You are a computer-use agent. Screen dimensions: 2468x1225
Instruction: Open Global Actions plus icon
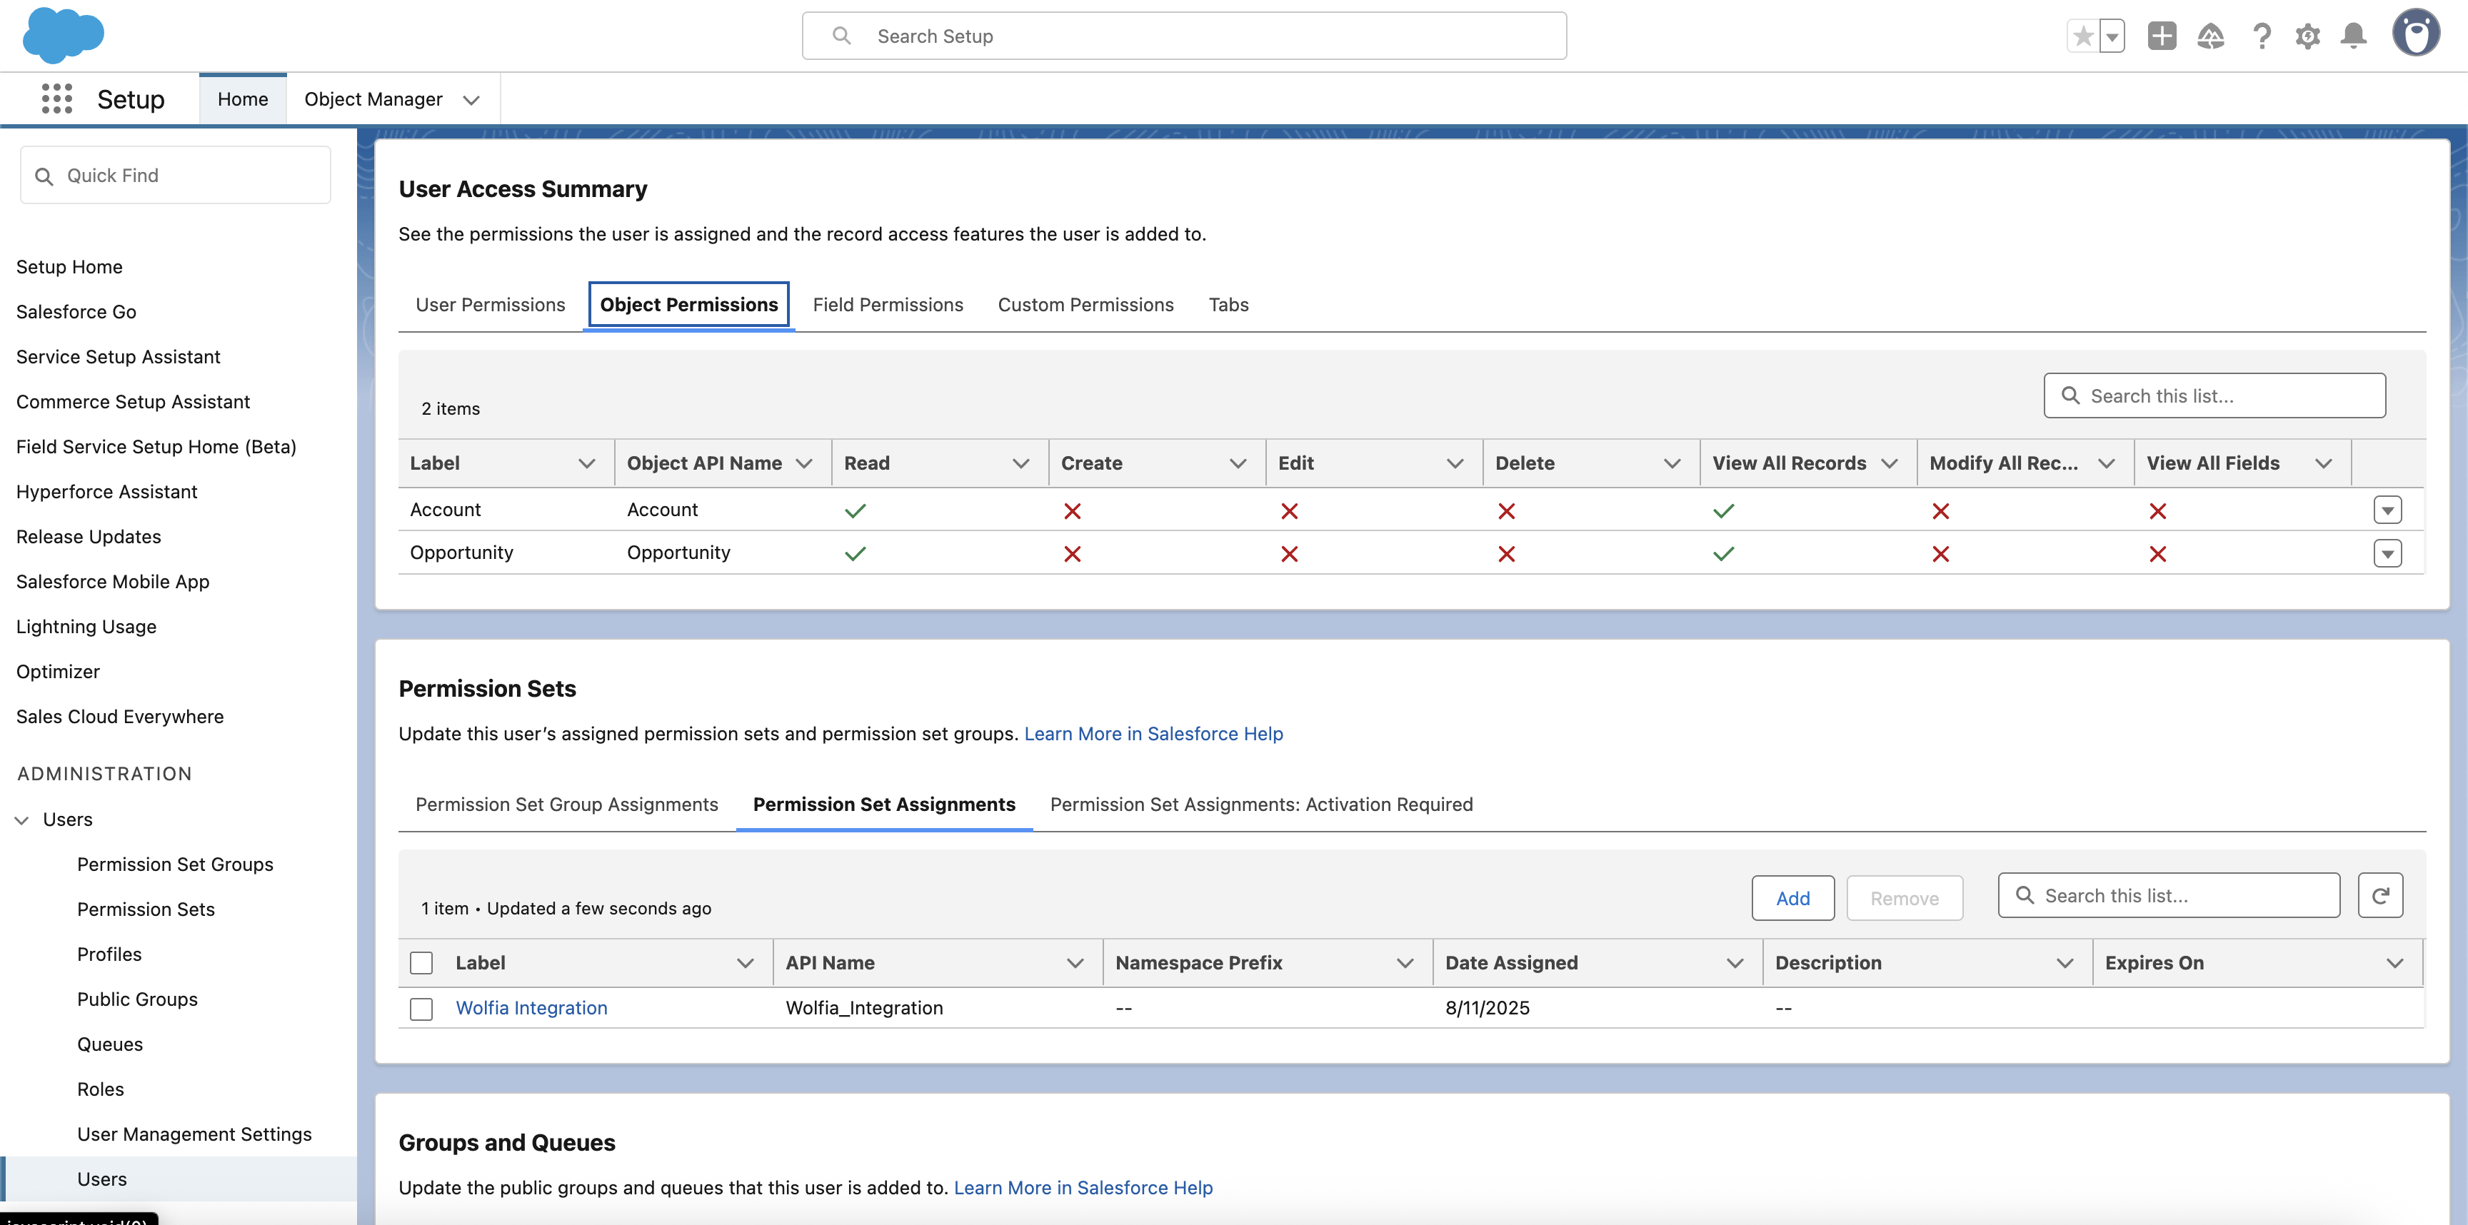2162,36
